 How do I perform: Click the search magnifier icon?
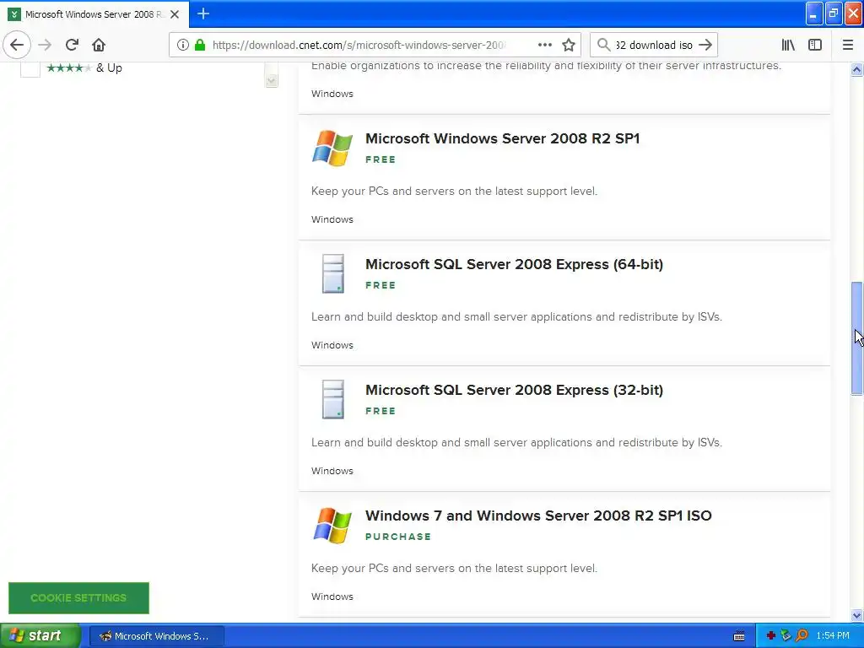coord(603,45)
